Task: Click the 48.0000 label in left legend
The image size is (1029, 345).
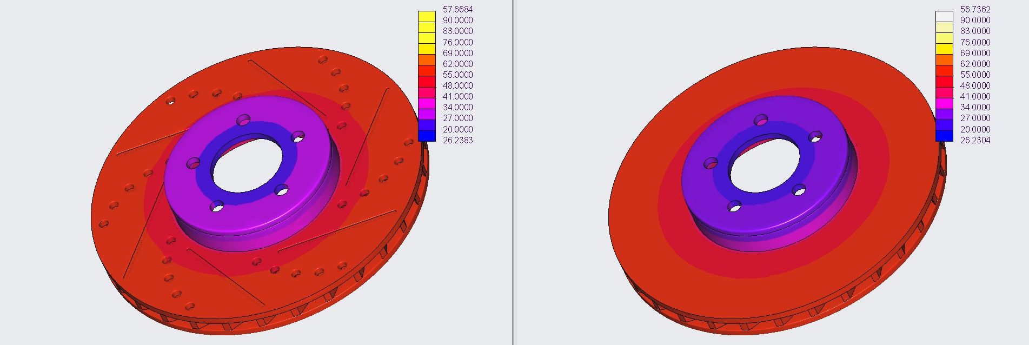Action: point(457,85)
